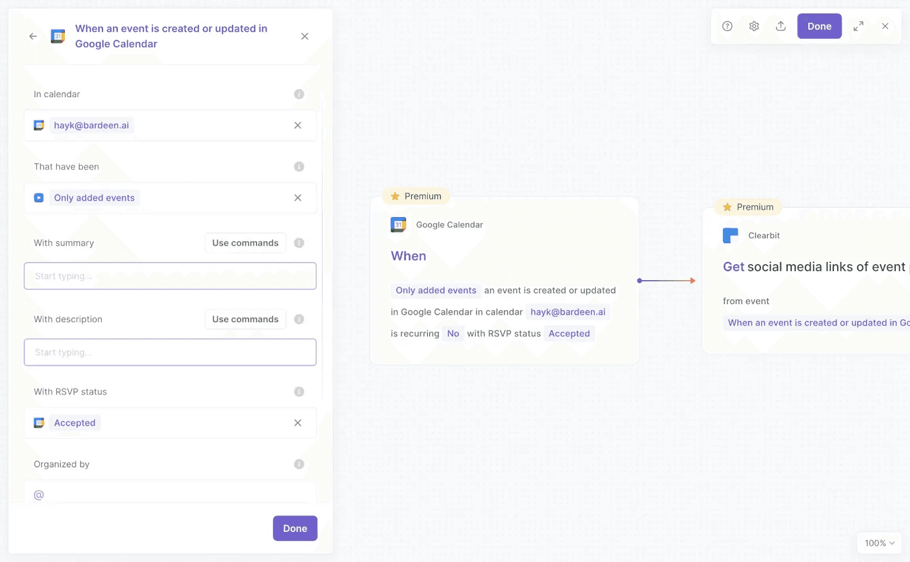910x562 pixels.
Task: Select Get social media links action title
Action: point(816,267)
